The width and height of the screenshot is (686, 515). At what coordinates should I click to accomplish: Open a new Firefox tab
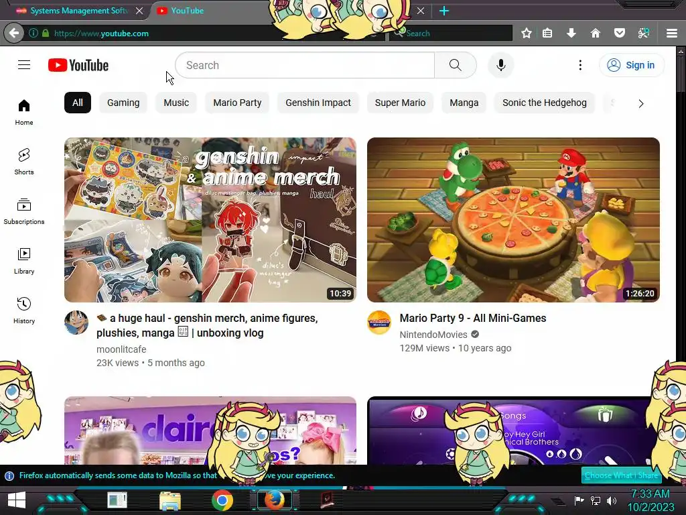(x=444, y=11)
